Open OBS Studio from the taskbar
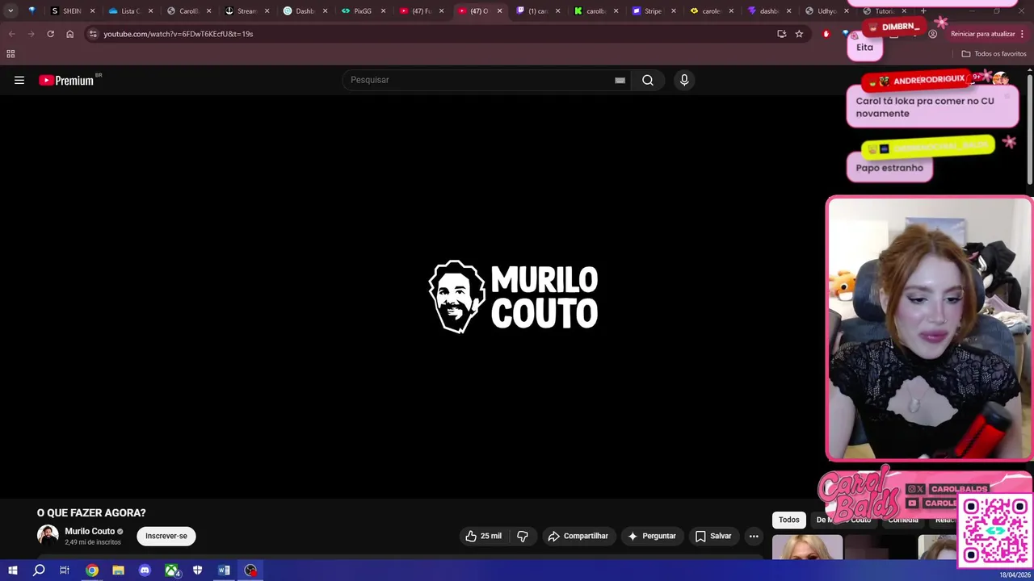 tap(250, 571)
